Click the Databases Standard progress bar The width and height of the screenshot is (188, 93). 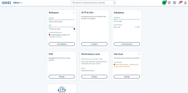coord(127,19)
